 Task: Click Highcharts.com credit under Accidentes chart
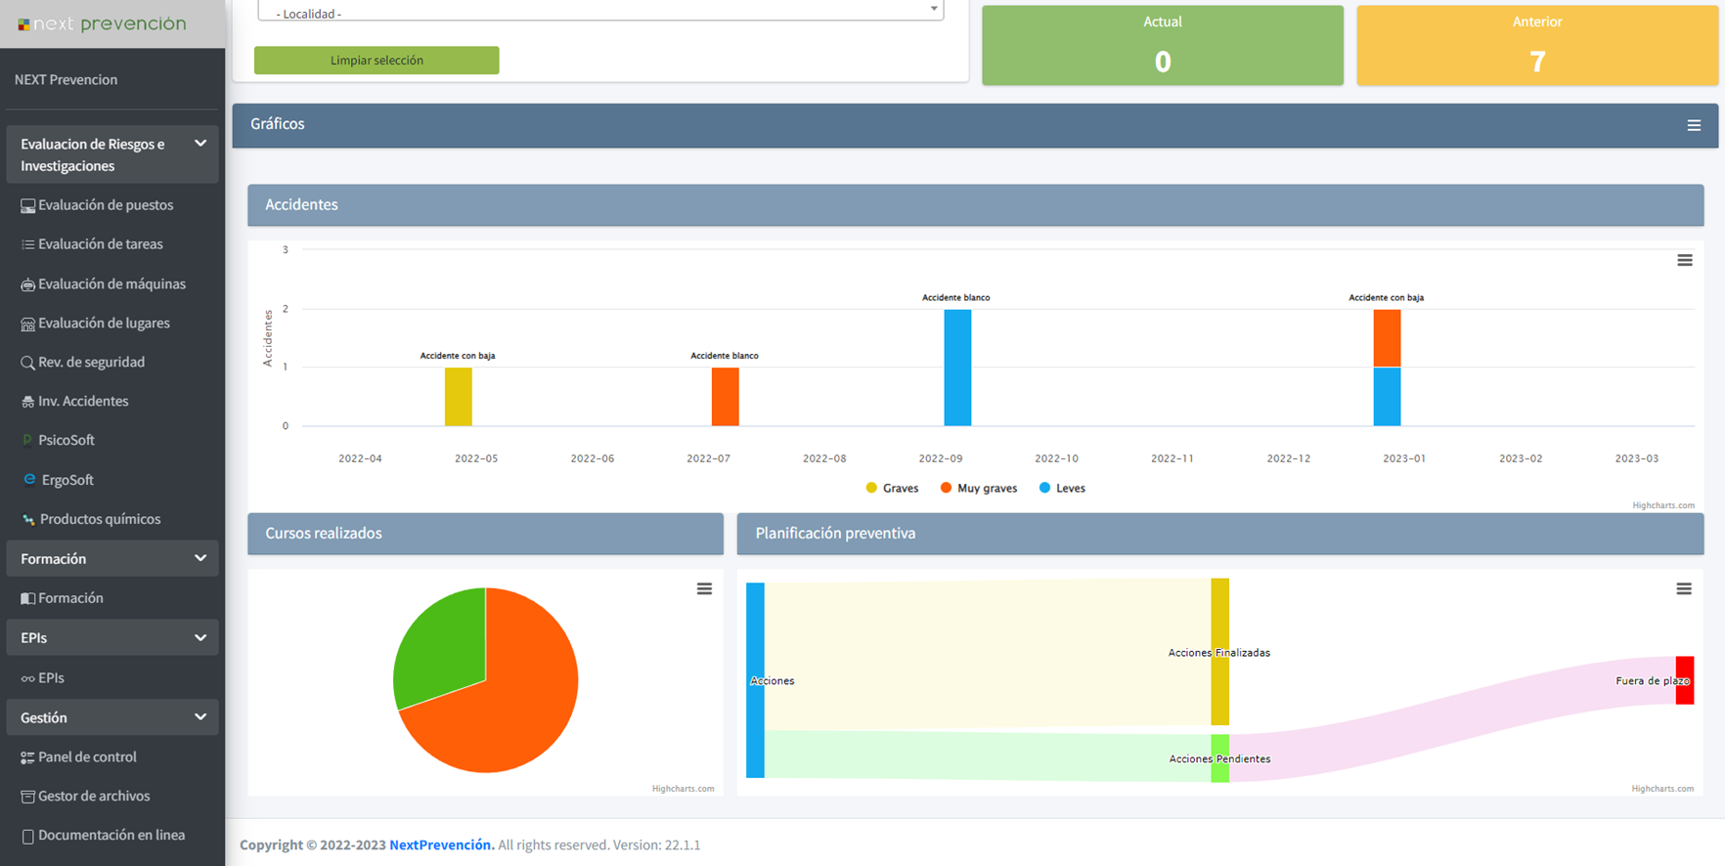[x=1662, y=505]
